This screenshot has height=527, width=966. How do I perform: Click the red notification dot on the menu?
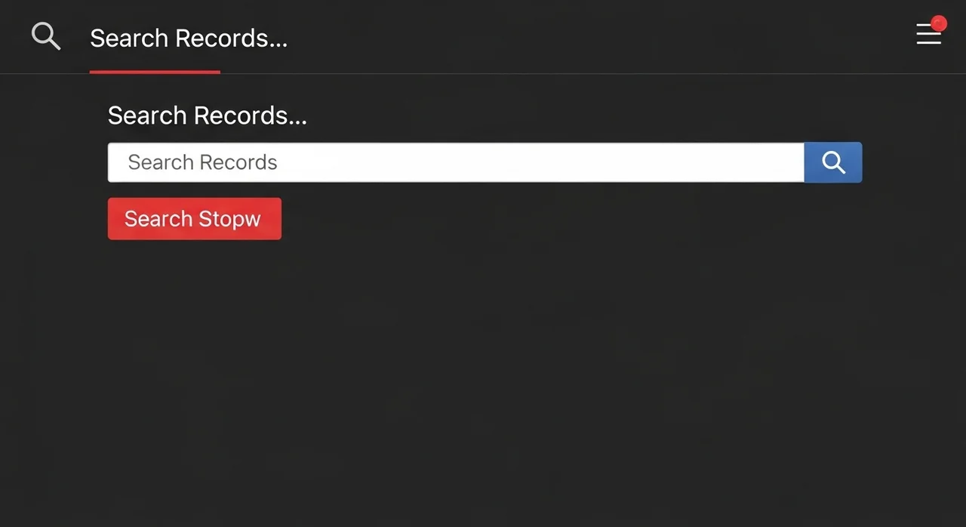(x=939, y=23)
